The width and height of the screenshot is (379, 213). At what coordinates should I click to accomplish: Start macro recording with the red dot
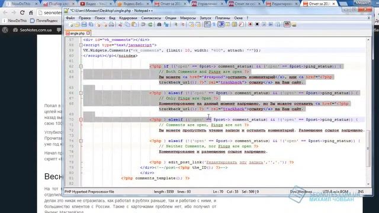click(x=250, y=25)
